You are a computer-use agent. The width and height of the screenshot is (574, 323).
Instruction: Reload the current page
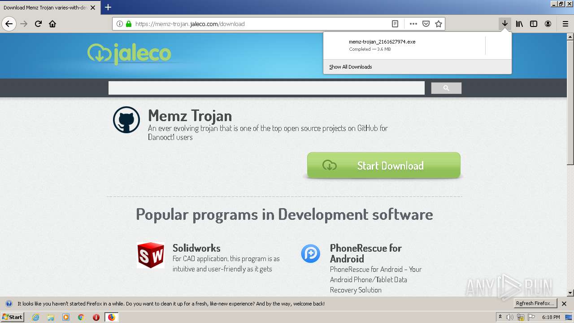click(39, 24)
